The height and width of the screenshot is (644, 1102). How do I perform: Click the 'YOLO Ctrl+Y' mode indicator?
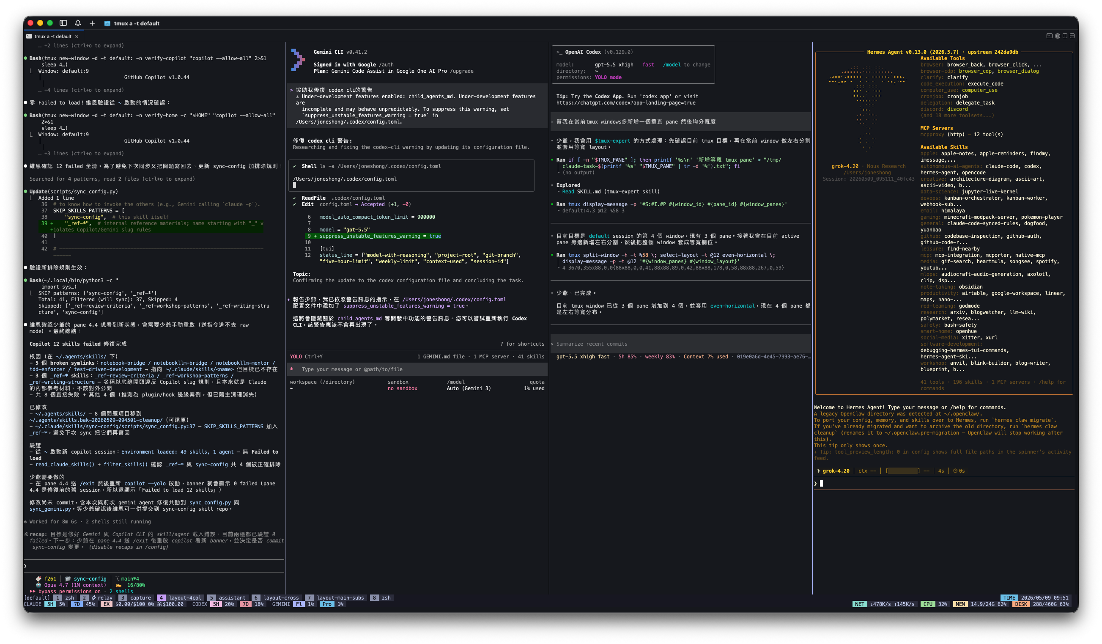click(x=306, y=357)
